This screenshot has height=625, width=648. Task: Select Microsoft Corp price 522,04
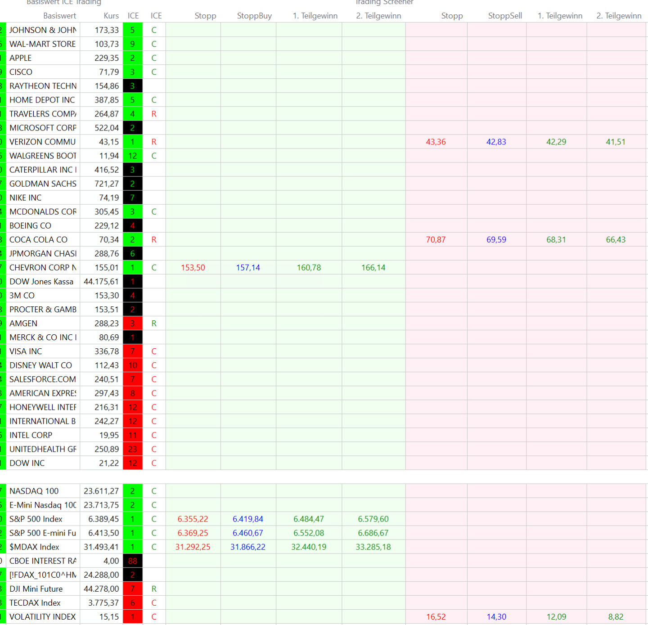(x=107, y=128)
